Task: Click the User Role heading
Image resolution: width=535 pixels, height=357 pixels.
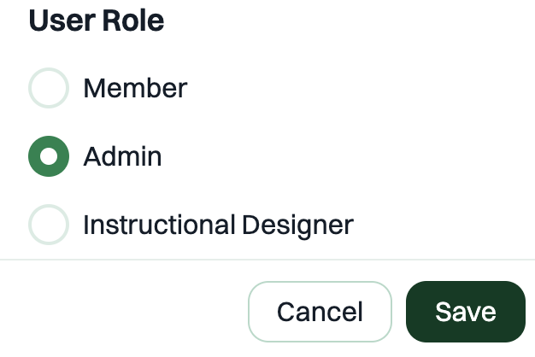Action: 97,20
